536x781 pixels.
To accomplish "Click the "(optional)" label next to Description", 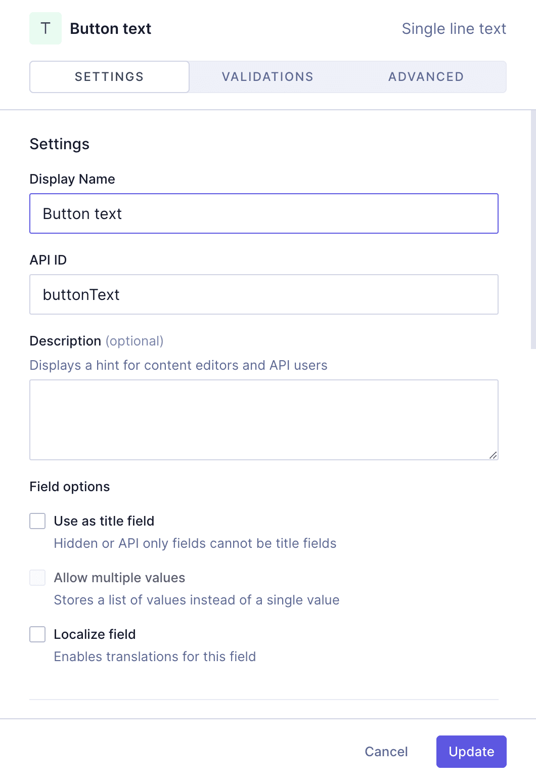I will tap(135, 341).
